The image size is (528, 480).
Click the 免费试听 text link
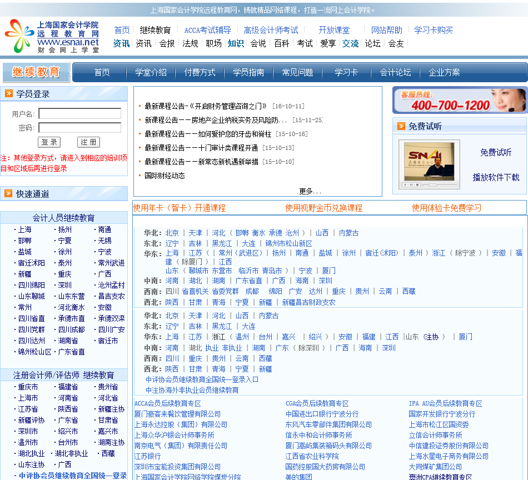[496, 152]
